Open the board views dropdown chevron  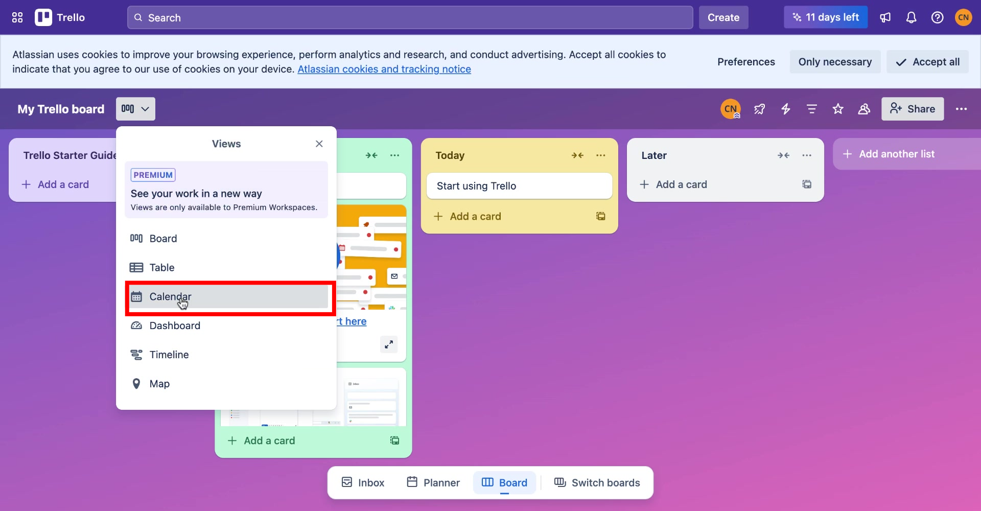tap(144, 108)
